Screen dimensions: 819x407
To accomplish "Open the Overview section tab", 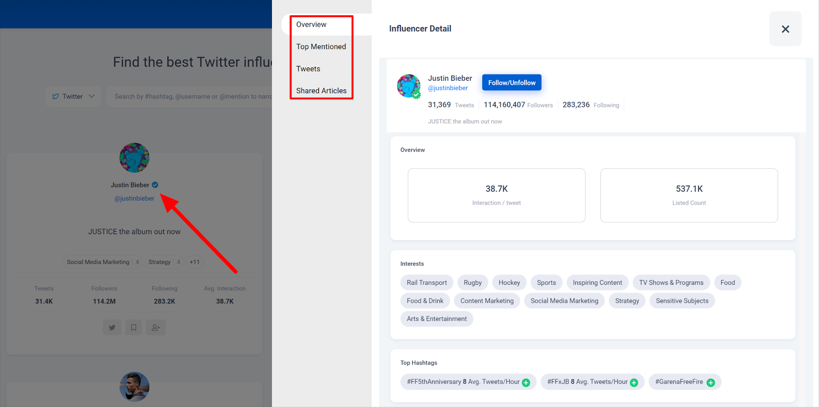I will point(311,25).
